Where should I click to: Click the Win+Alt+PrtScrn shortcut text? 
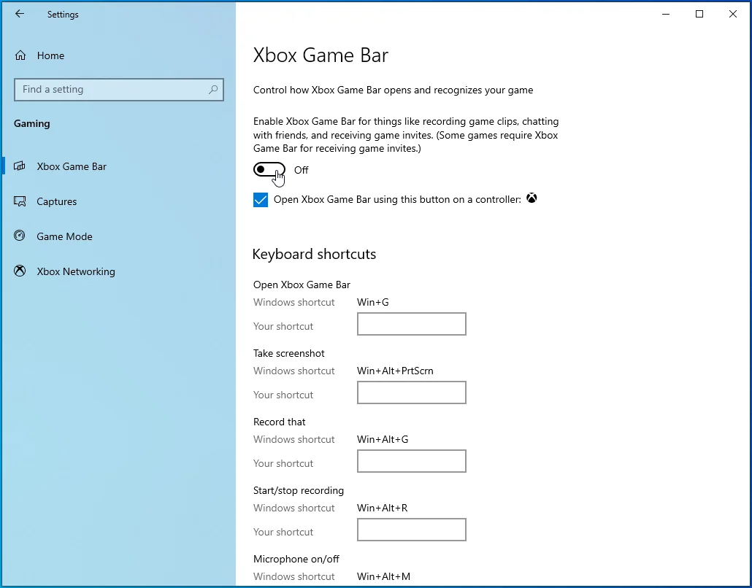tap(395, 371)
